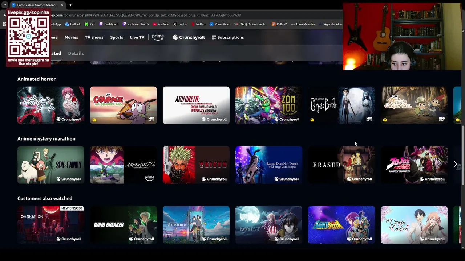
Task: Open the Wind Breaker thumbnail
Action: 124,225
